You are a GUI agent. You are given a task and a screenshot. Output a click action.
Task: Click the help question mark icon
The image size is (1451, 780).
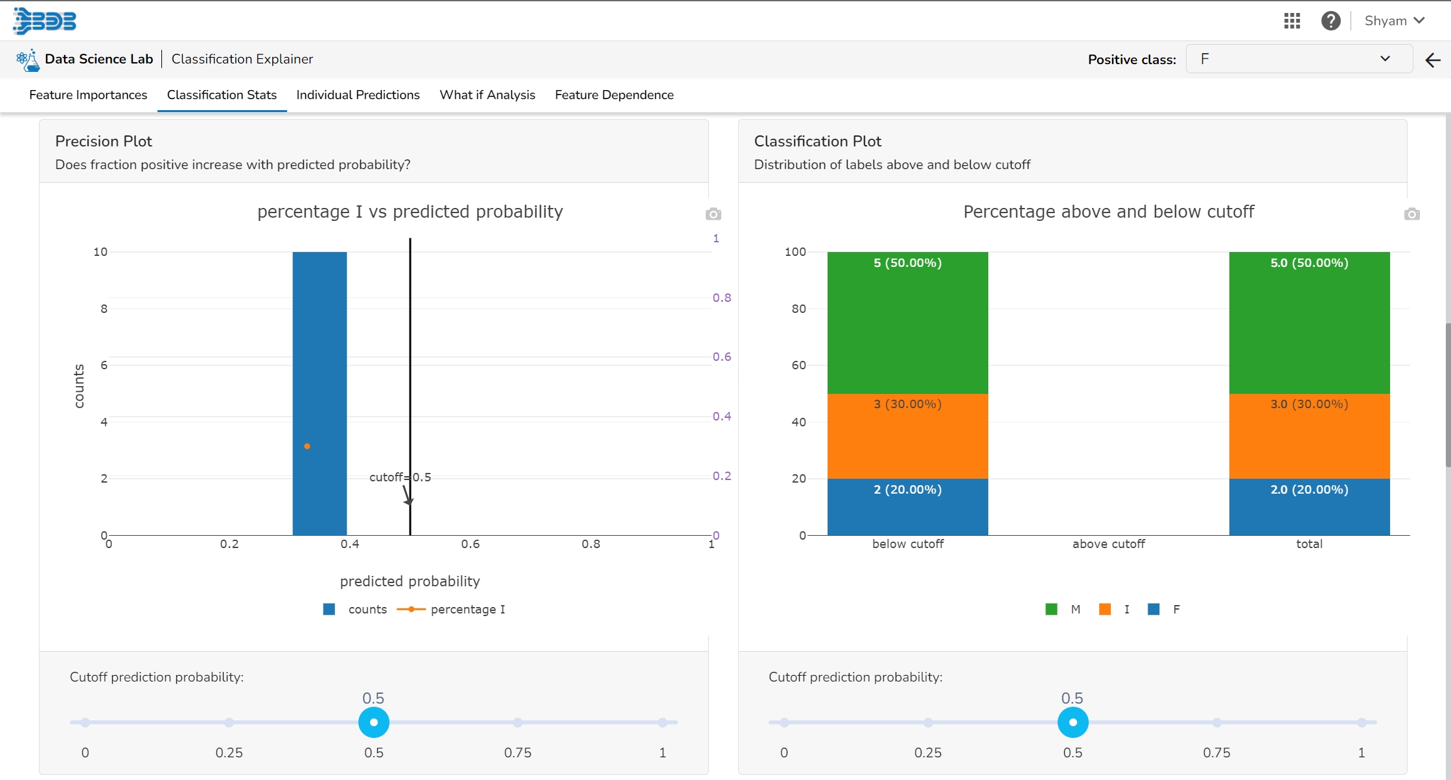pyautogui.click(x=1330, y=21)
